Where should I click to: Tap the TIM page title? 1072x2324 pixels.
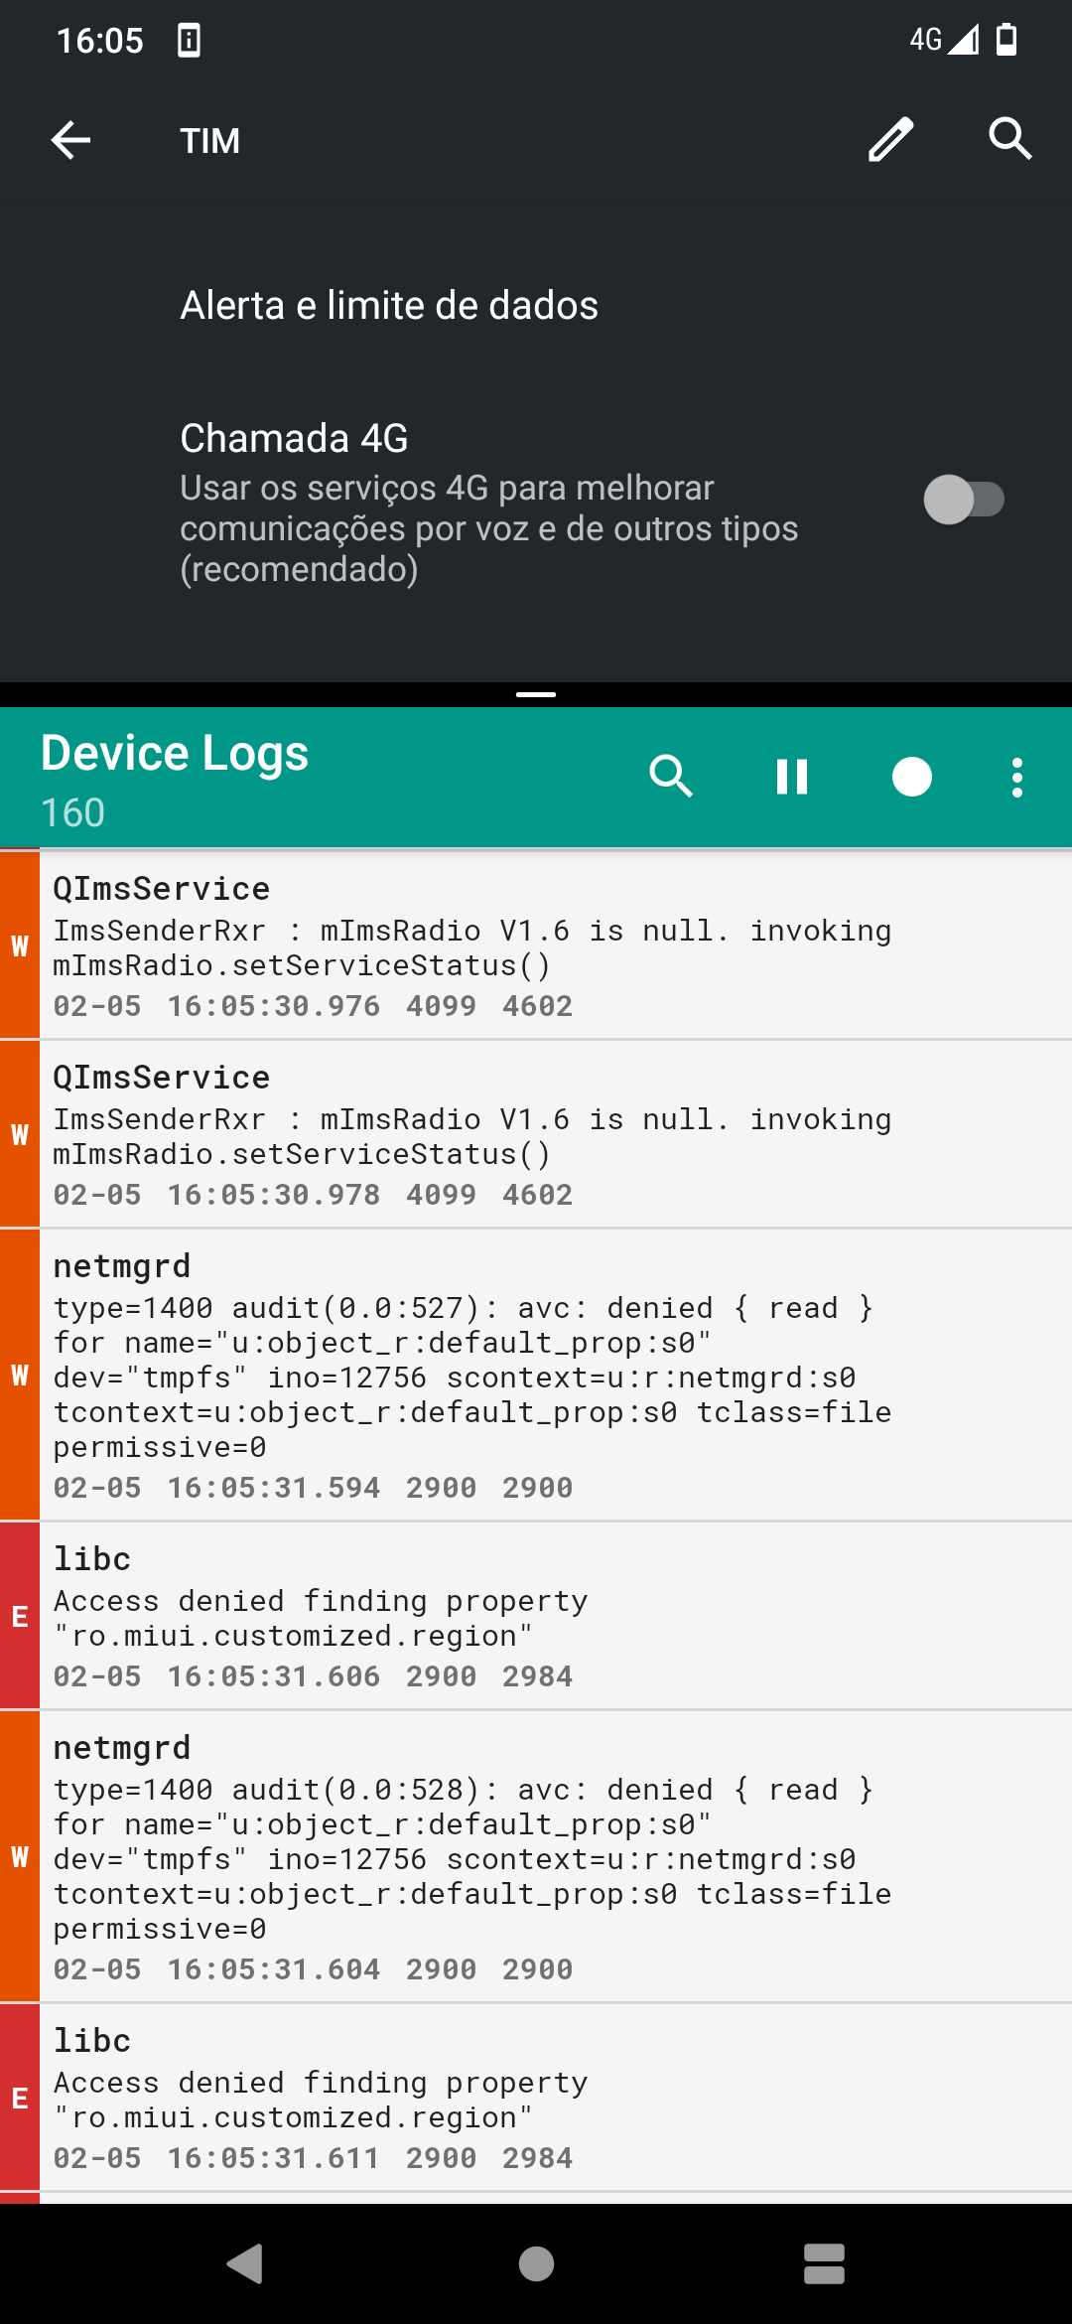(x=209, y=140)
